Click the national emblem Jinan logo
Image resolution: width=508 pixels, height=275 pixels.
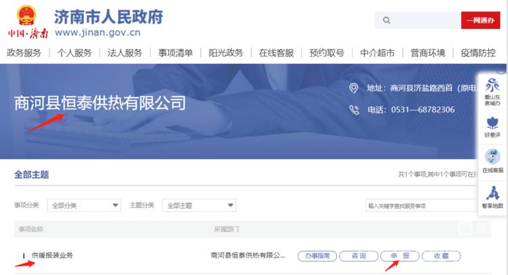(28, 22)
